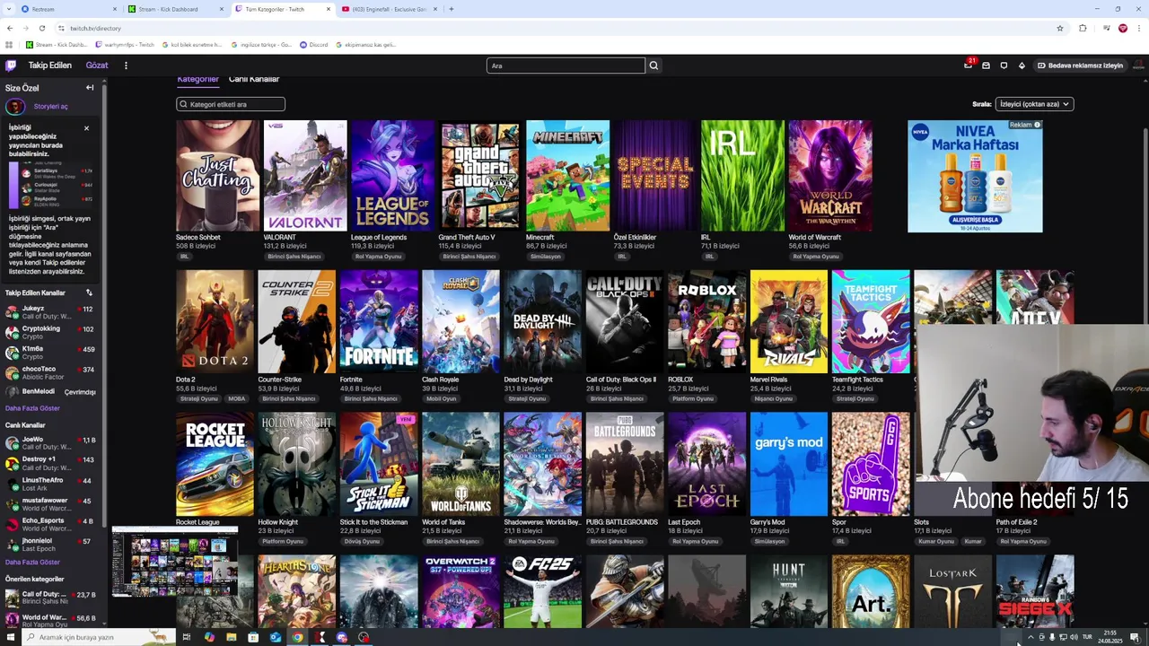Bookmark this page with the star icon
The image size is (1149, 646).
pos(1060,28)
